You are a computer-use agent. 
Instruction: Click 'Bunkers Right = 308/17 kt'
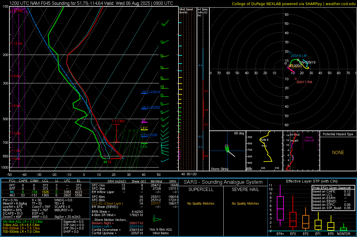(x=117, y=223)
